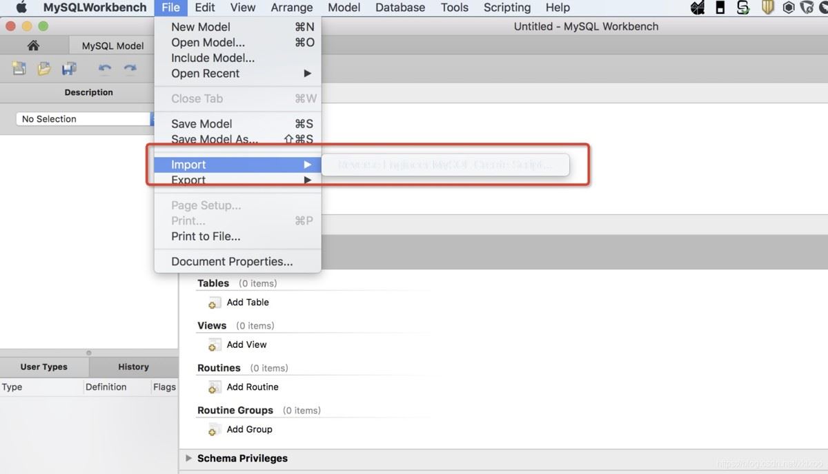Click the Add Table icon
The height and width of the screenshot is (474, 828).
(215, 302)
